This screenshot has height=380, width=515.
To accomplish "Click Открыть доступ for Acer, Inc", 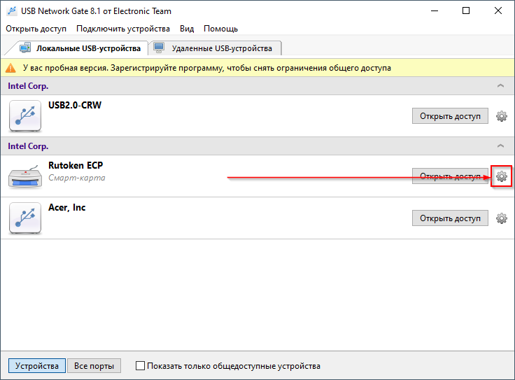I will pos(450,218).
